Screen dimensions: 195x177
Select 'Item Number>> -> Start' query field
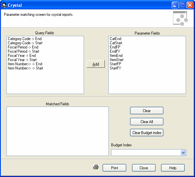click(x=26, y=68)
